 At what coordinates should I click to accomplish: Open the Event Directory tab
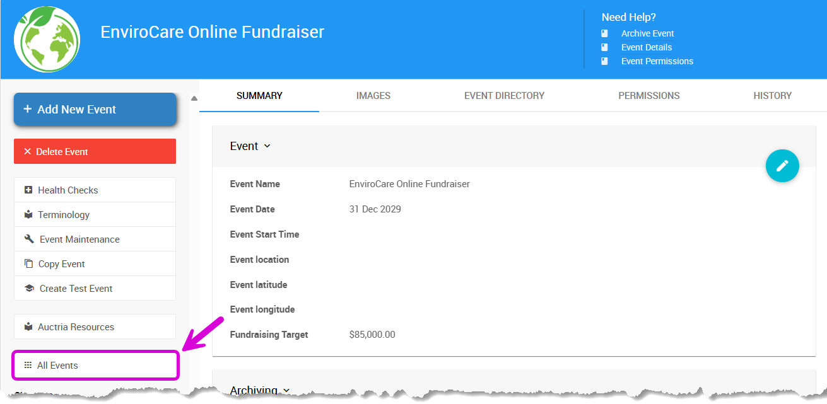[x=504, y=96]
